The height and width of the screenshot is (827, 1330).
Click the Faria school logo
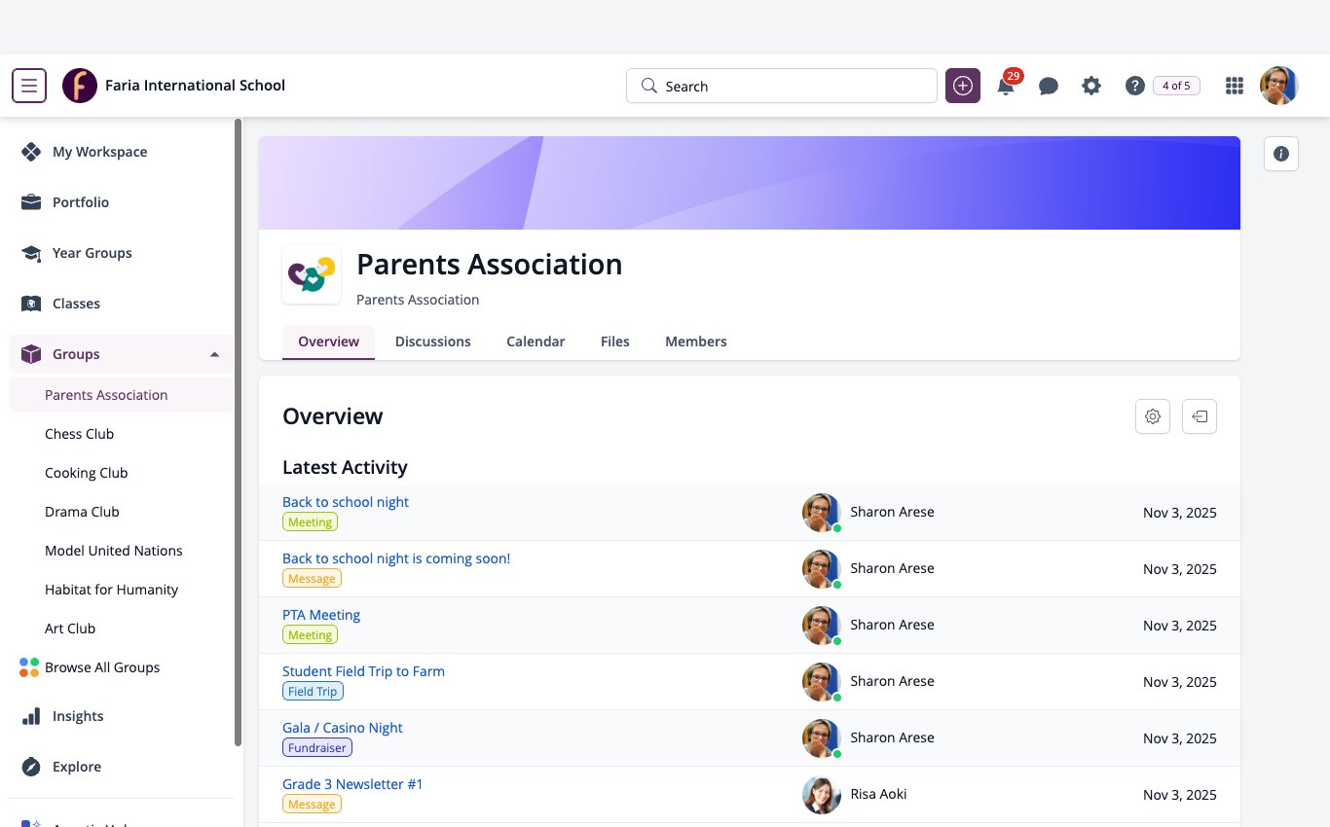click(80, 86)
